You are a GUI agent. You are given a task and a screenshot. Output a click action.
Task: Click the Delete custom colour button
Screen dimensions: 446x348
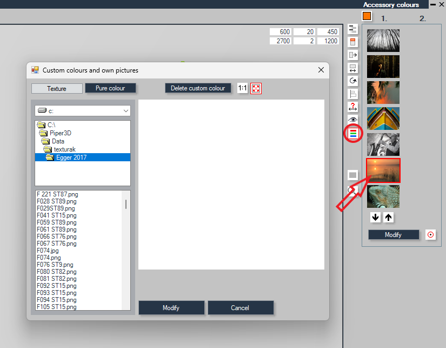[198, 88]
